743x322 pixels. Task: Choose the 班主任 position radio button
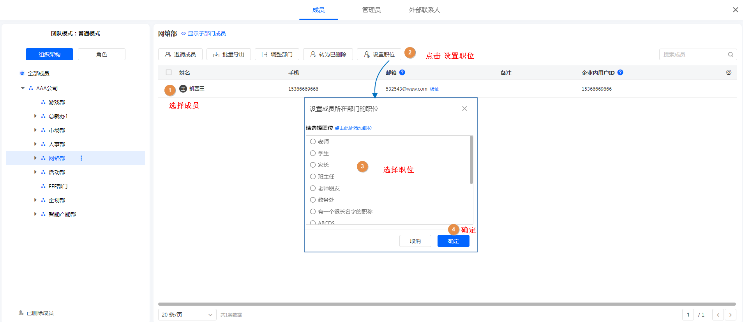[313, 177]
